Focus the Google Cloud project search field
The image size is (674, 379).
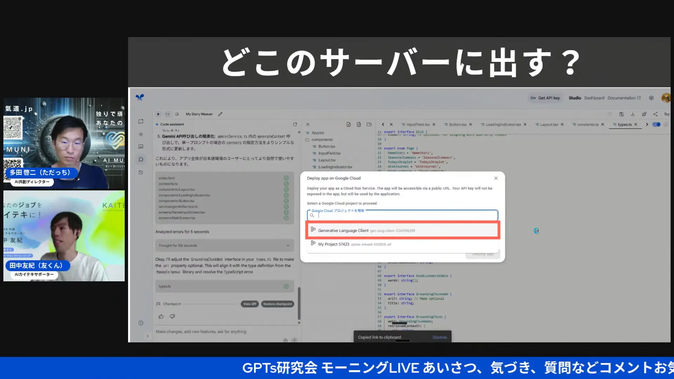pyautogui.click(x=402, y=215)
